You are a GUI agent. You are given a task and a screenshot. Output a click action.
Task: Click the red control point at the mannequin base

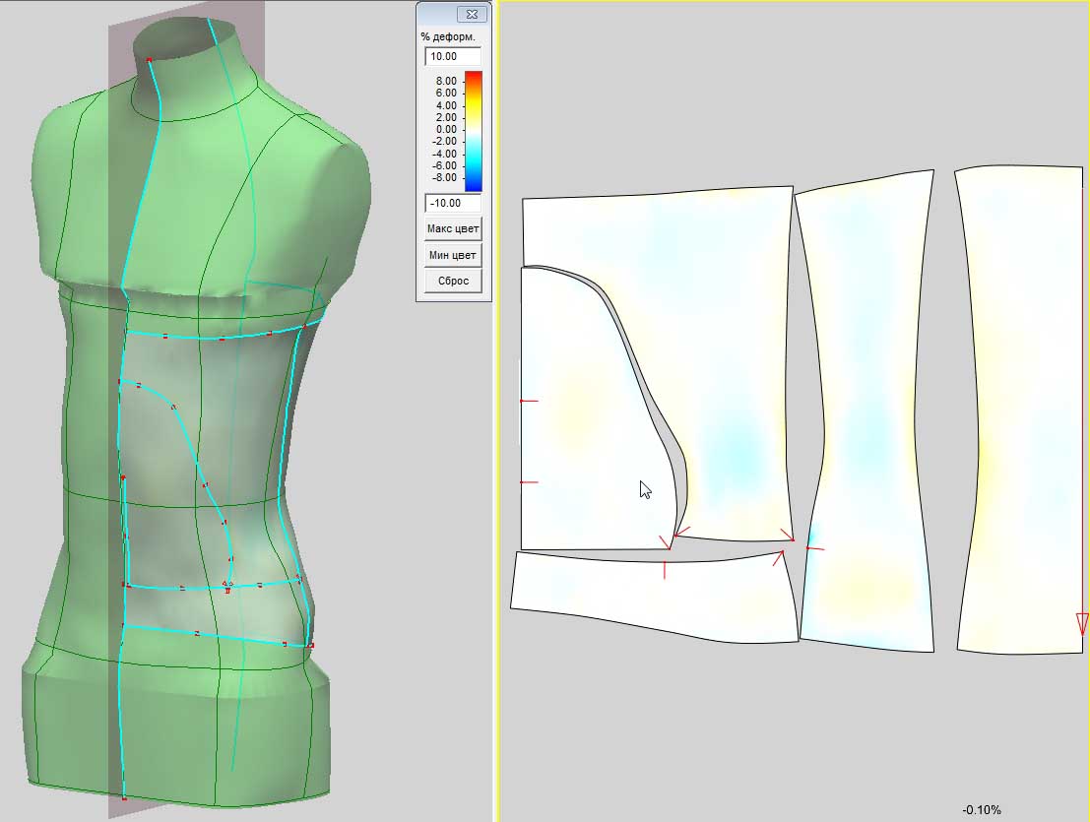124,798
